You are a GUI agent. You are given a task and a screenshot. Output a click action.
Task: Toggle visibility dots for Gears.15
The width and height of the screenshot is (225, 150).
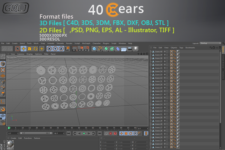click(167, 101)
